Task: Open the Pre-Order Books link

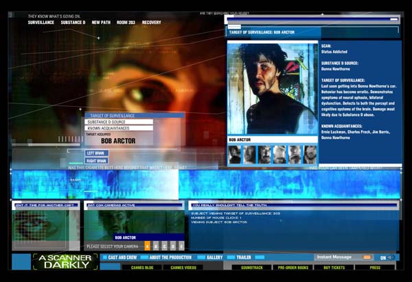Action: (x=293, y=268)
